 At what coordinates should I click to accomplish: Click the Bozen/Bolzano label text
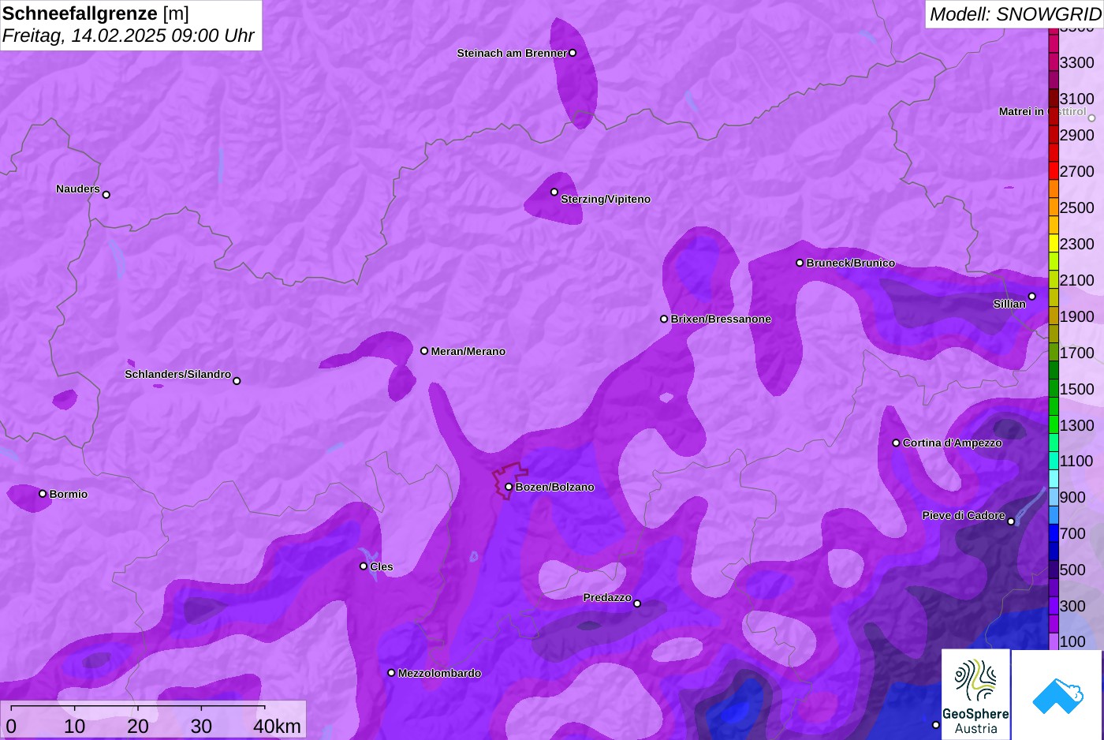pos(555,487)
